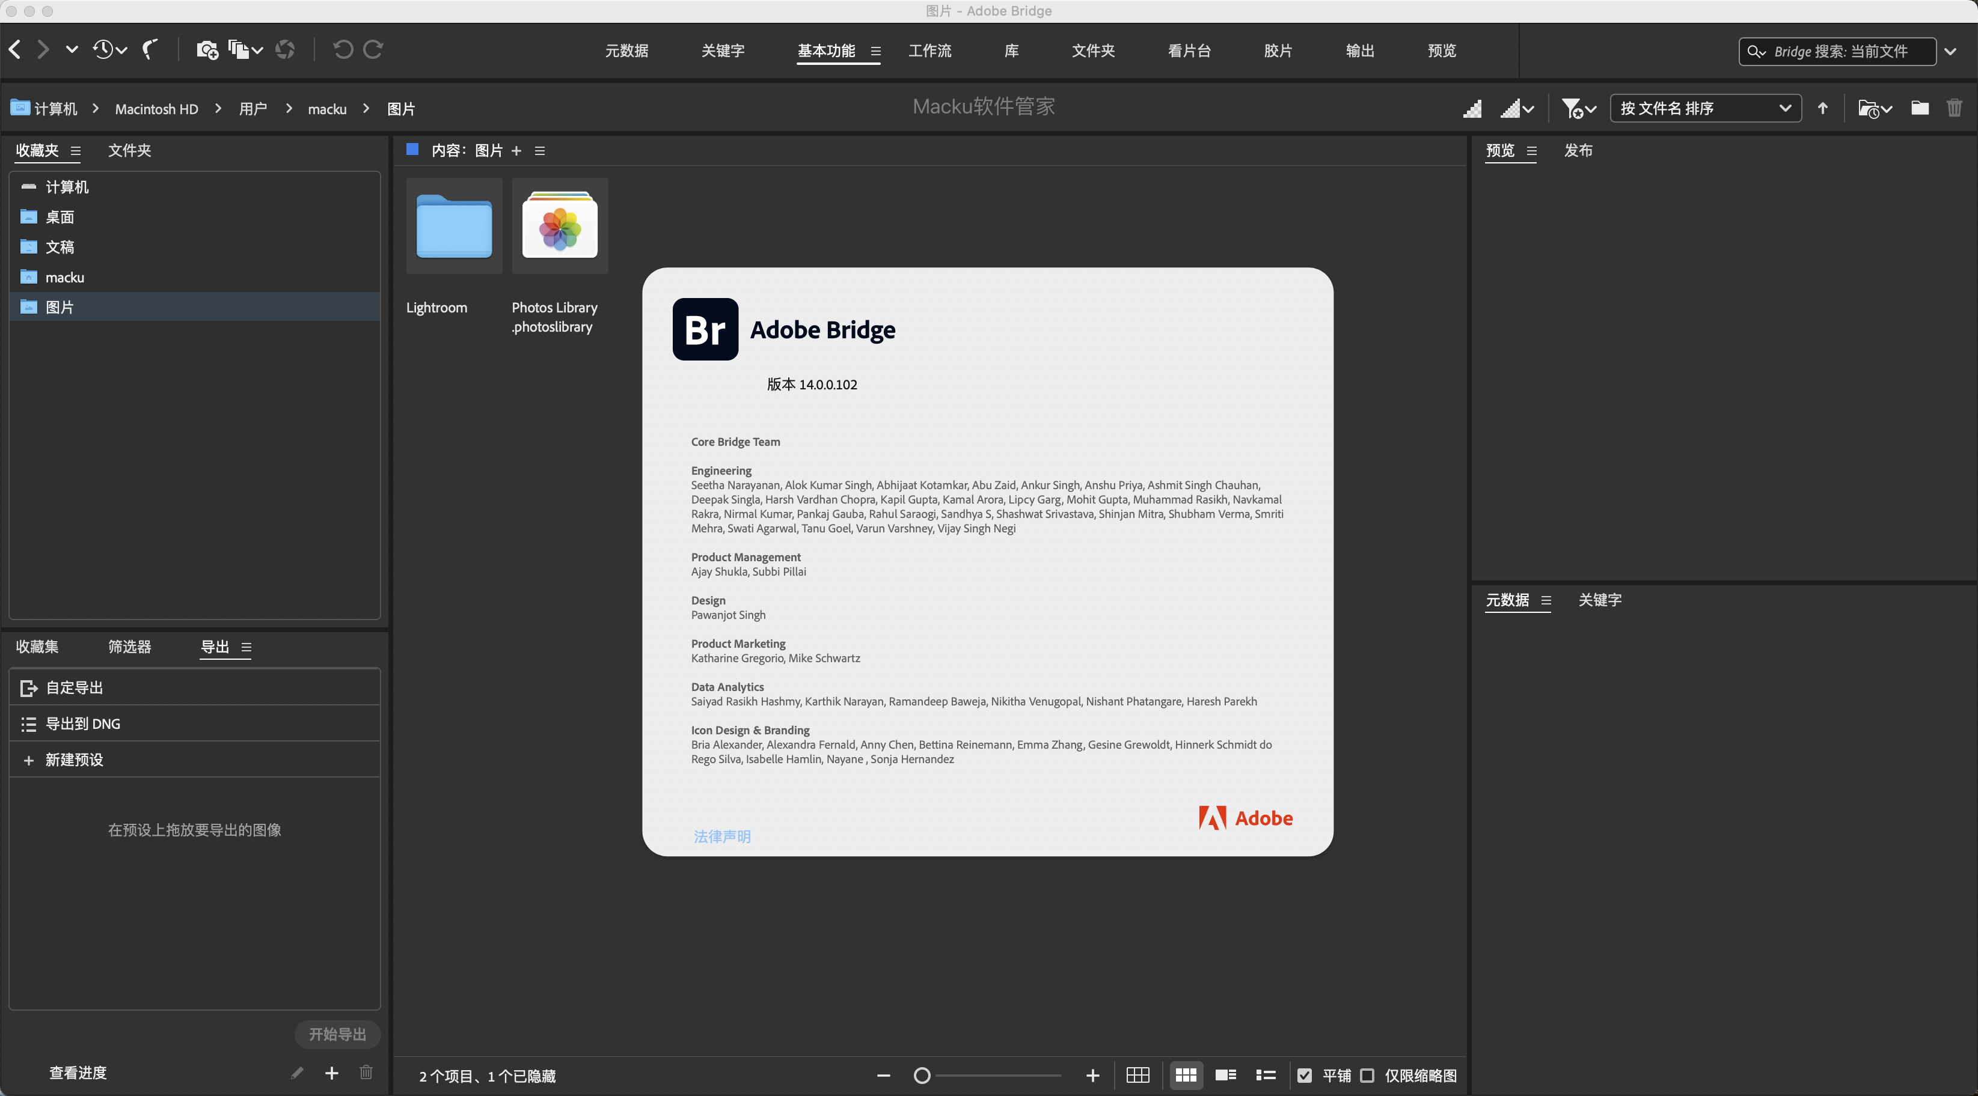Add new content tab with plus
Screen dimensions: 1978x1096
tap(516, 151)
